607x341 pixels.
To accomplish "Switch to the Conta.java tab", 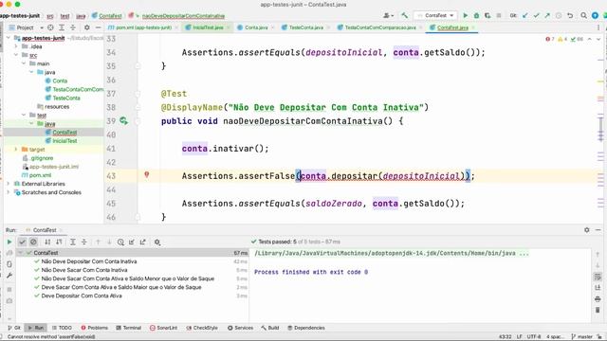I will pyautogui.click(x=255, y=27).
